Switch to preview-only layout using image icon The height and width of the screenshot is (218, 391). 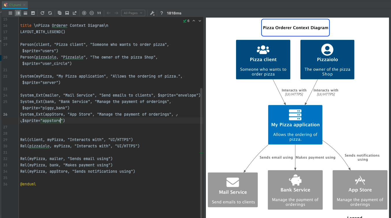[33, 13]
